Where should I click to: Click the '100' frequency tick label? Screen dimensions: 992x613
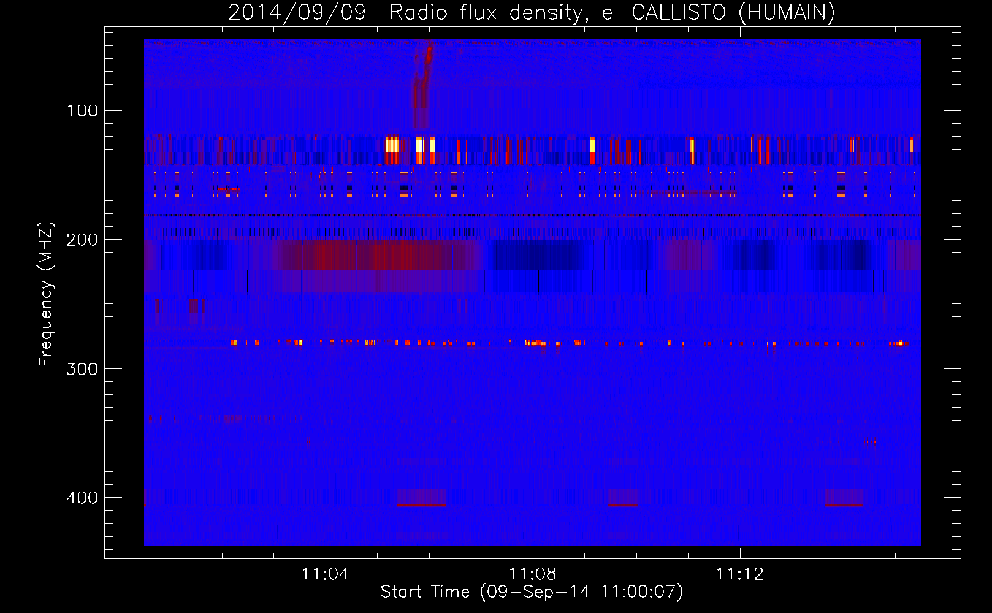point(82,111)
